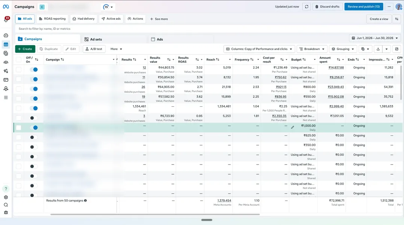Image resolution: width=404 pixels, height=225 pixels.
Task: Open the Budget column options arrow
Action: click(x=315, y=60)
